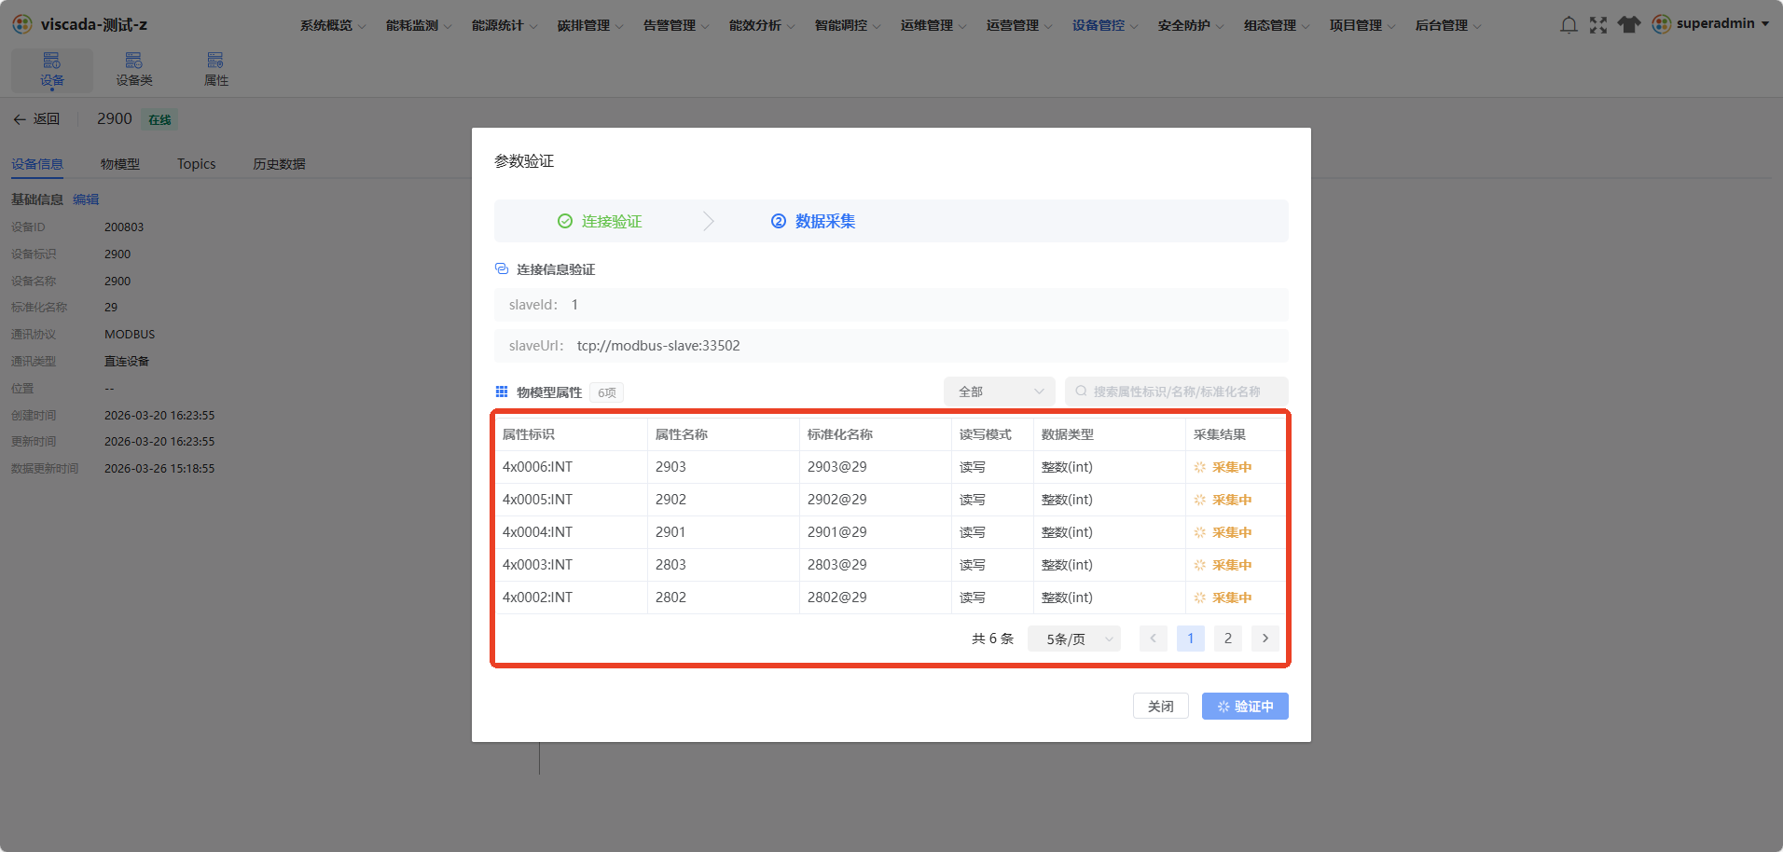
Task: Click the viscada app logo
Action: [x=22, y=24]
